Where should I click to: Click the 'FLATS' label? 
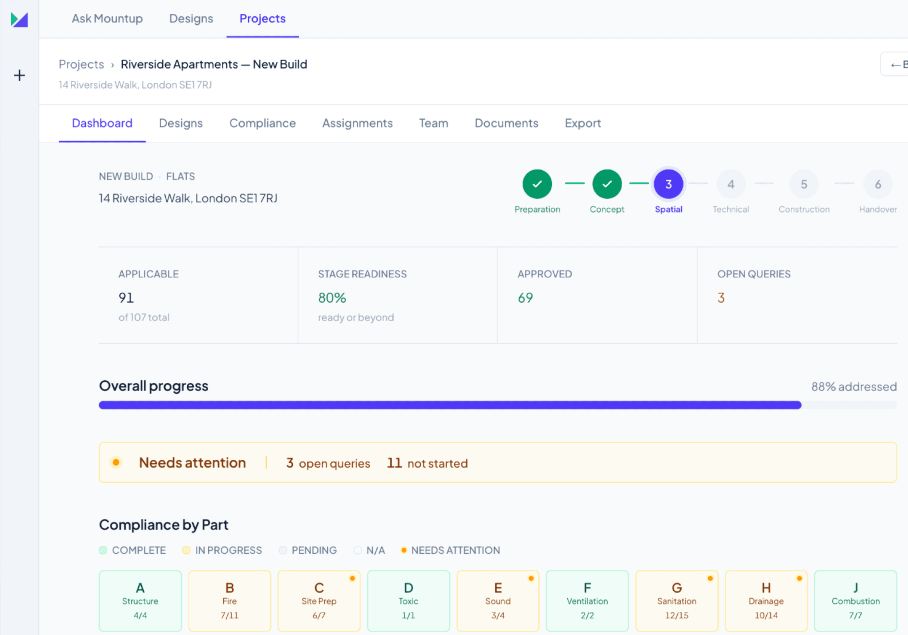coord(181,176)
